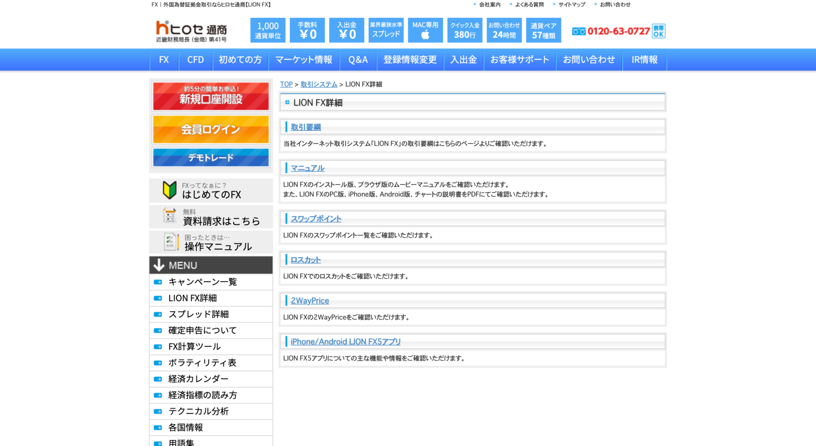816x446 pixels.
Task: Click the 1,000 通貨単位 badge
Action: [x=268, y=30]
